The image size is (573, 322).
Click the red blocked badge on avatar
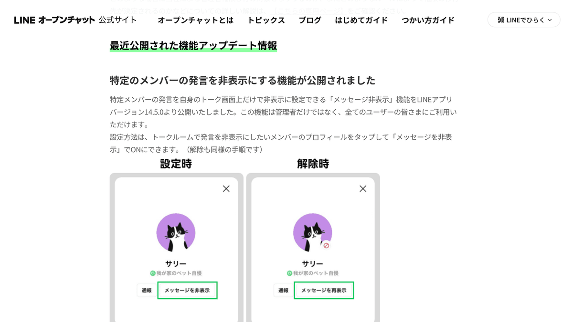tap(326, 245)
